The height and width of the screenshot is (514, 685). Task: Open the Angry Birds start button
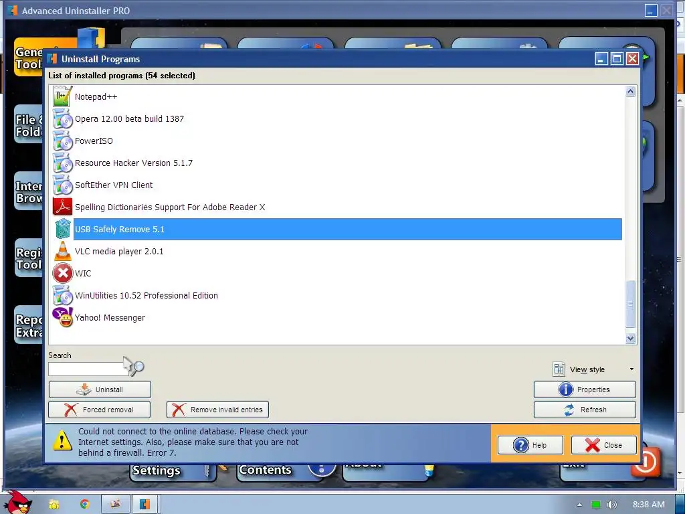click(18, 503)
